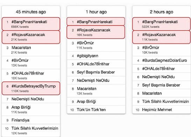Open Arap Birliği with 11K tweets

point(31,110)
